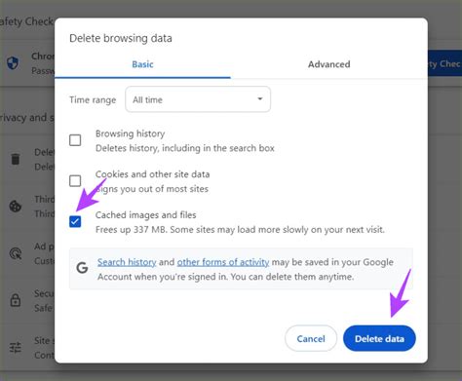Click the third-party cookies icon in background

pos(16,207)
